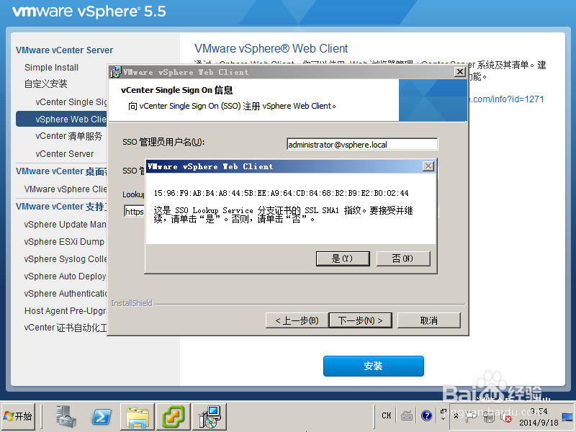Click the network status icon in tray
The image size is (576, 432).
tap(487, 417)
